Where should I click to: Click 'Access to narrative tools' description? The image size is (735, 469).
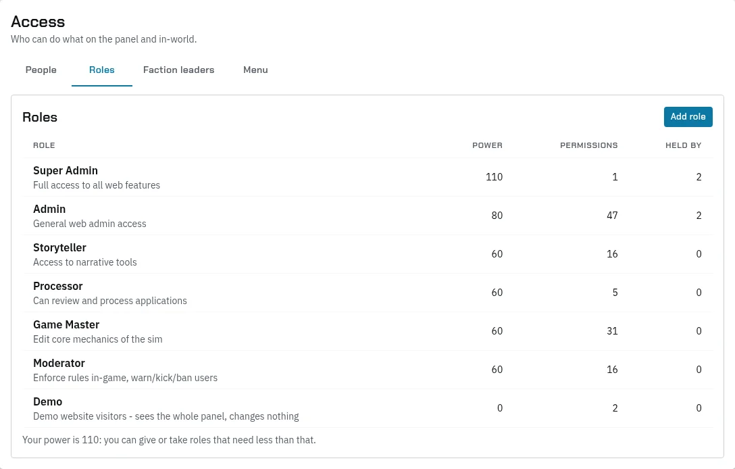[85, 262]
